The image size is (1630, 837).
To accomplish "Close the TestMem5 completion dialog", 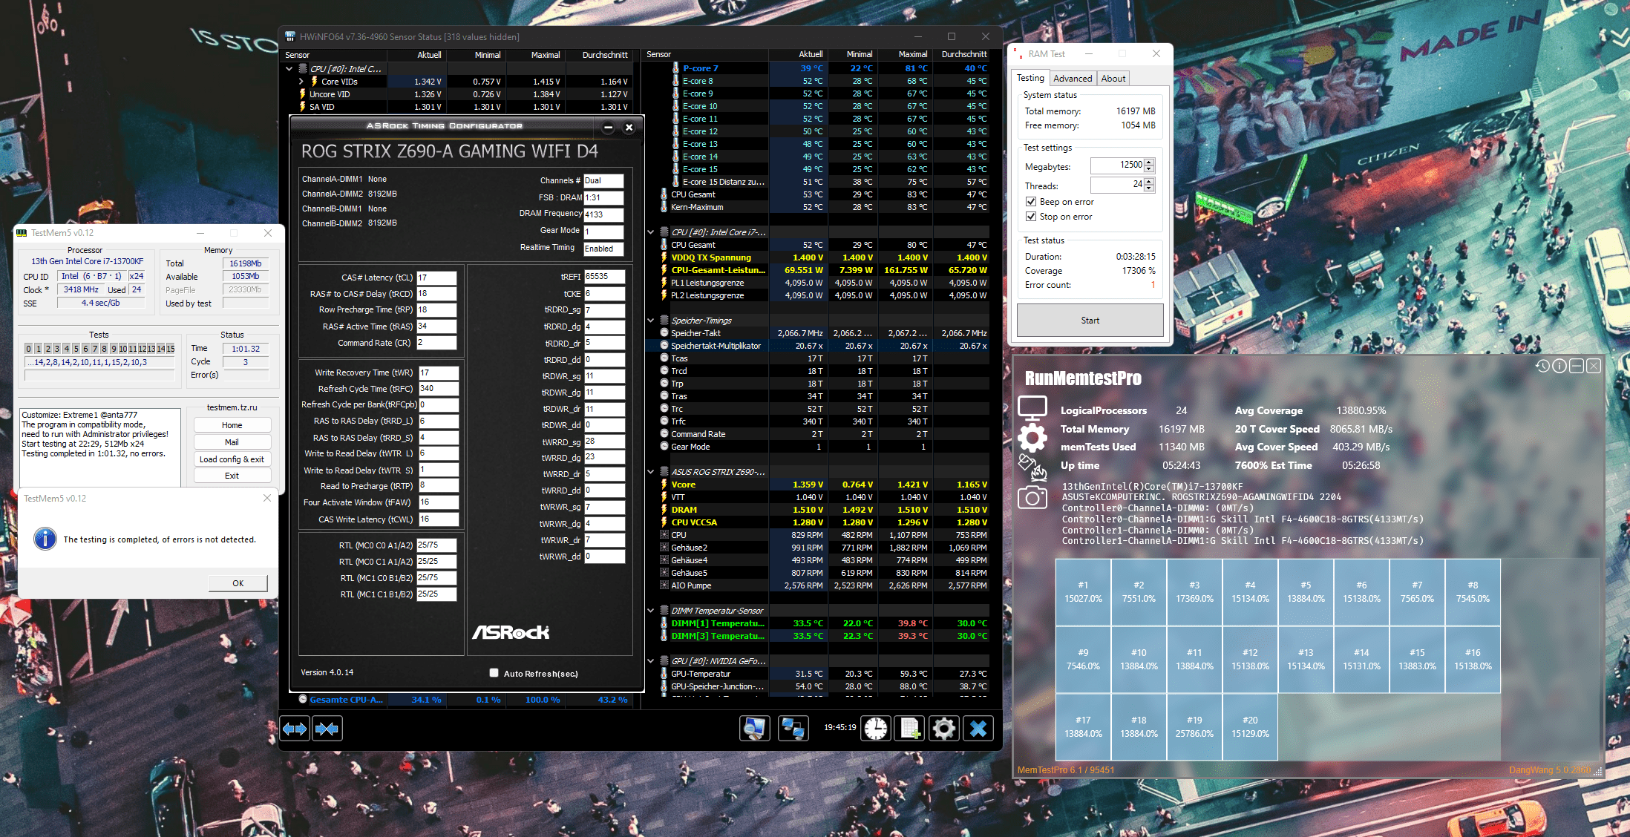I will coord(267,498).
